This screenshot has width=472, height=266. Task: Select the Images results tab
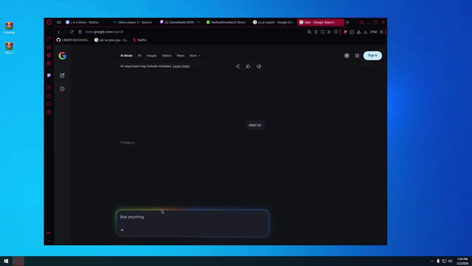click(152, 56)
